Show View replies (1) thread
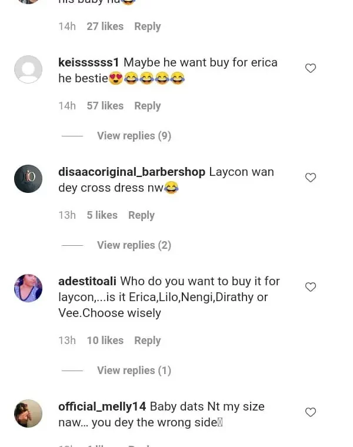 click(x=134, y=371)
